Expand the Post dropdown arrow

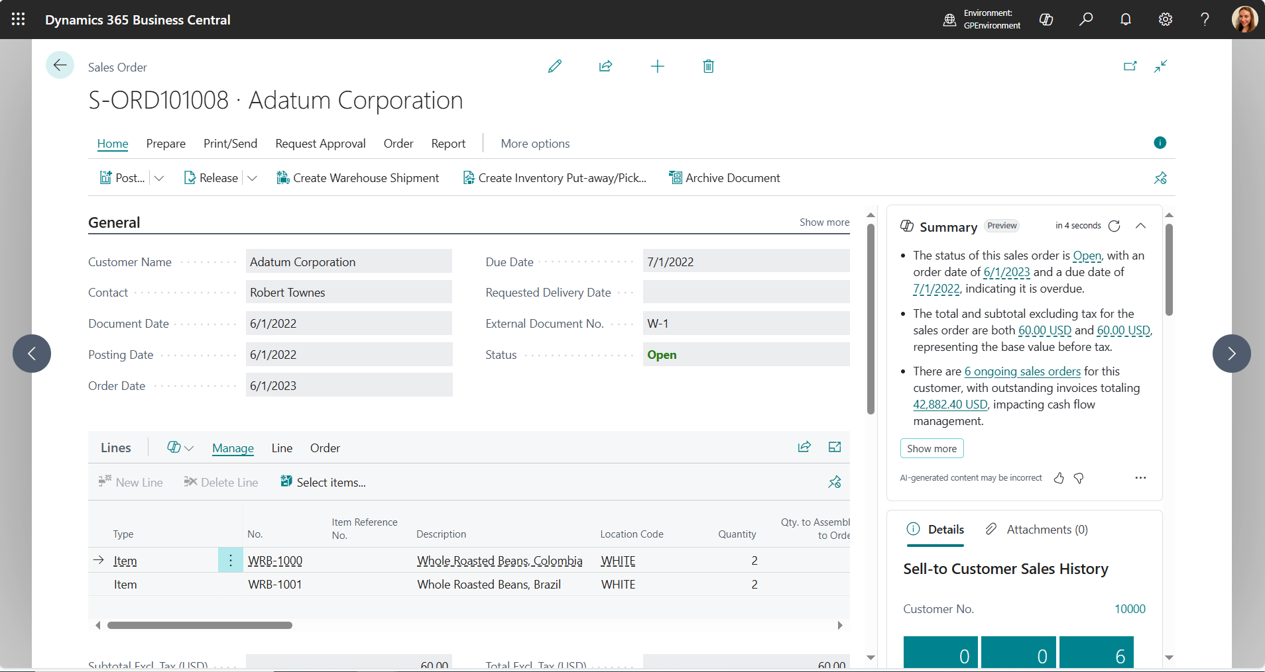(159, 178)
